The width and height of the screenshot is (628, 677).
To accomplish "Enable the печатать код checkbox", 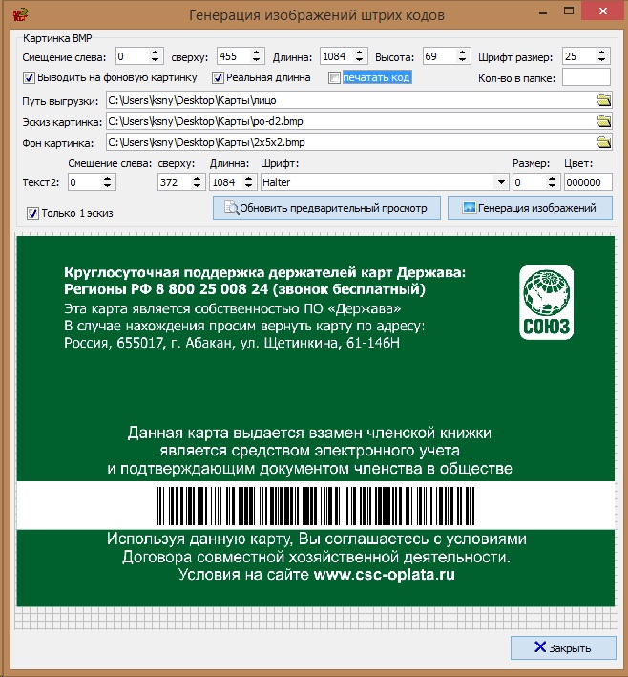I will [334, 77].
